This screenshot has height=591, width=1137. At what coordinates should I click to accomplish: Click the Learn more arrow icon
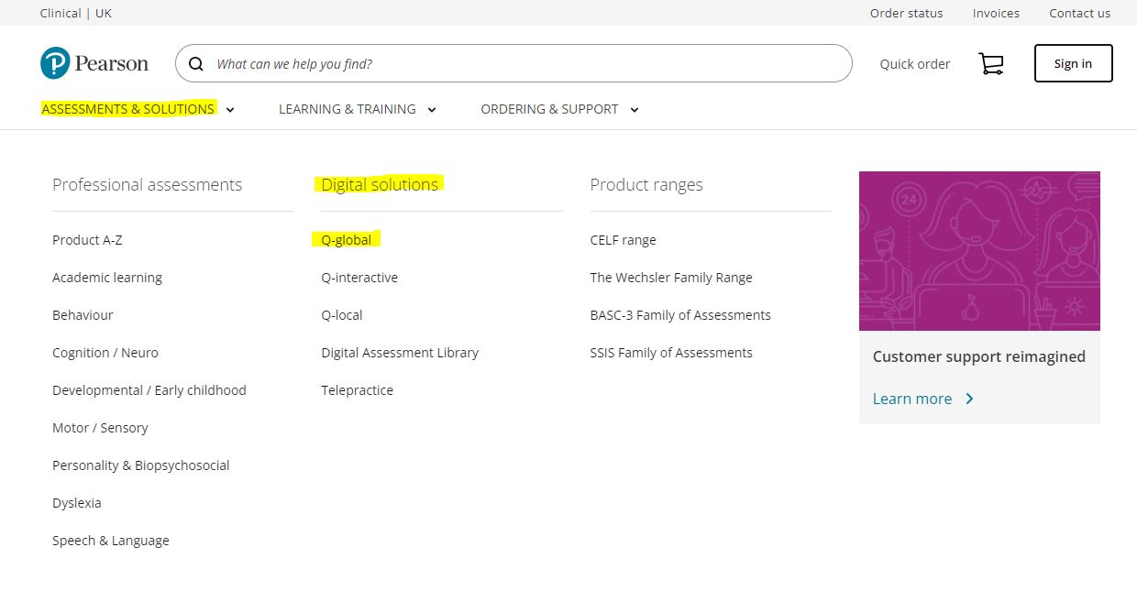point(967,399)
